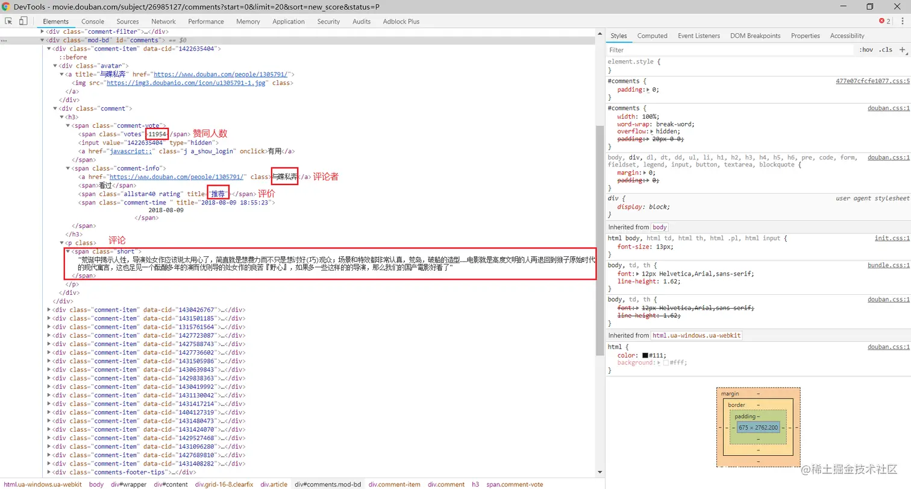The width and height of the screenshot is (911, 489).
Task: Open the init.css:1 stylesheet link
Action: coord(892,238)
